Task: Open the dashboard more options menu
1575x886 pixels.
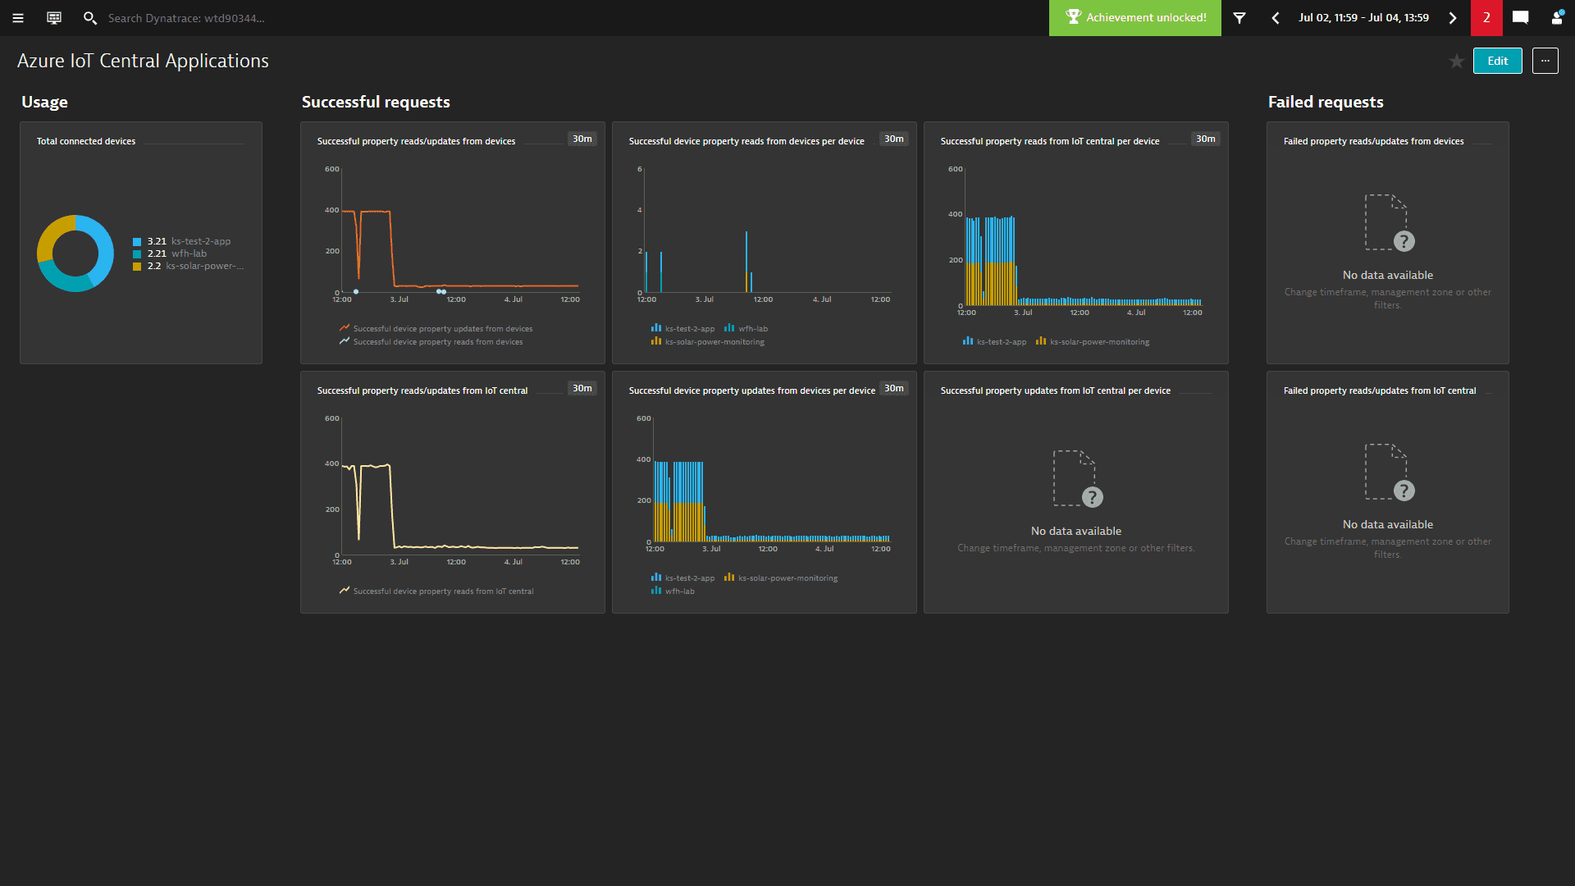Action: click(x=1545, y=61)
